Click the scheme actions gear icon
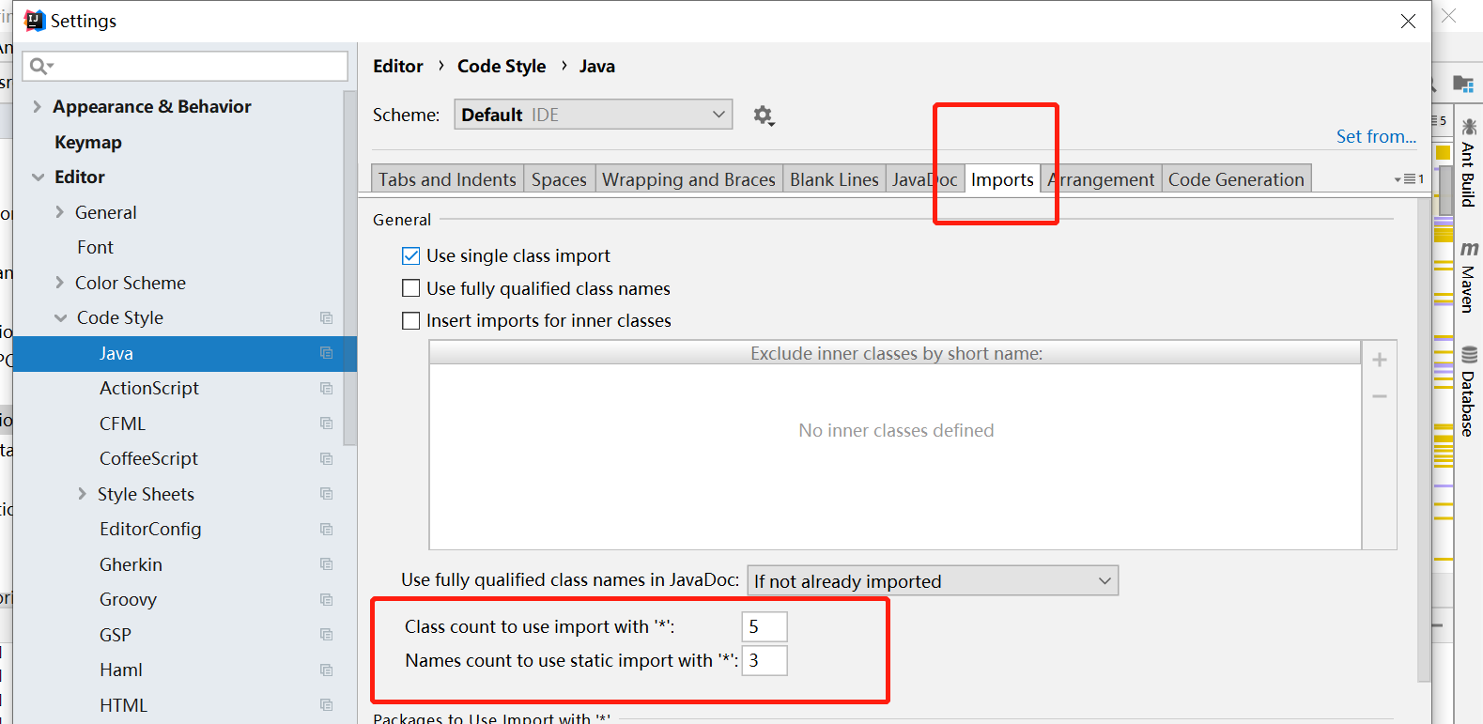This screenshot has height=724, width=1483. pos(763,116)
